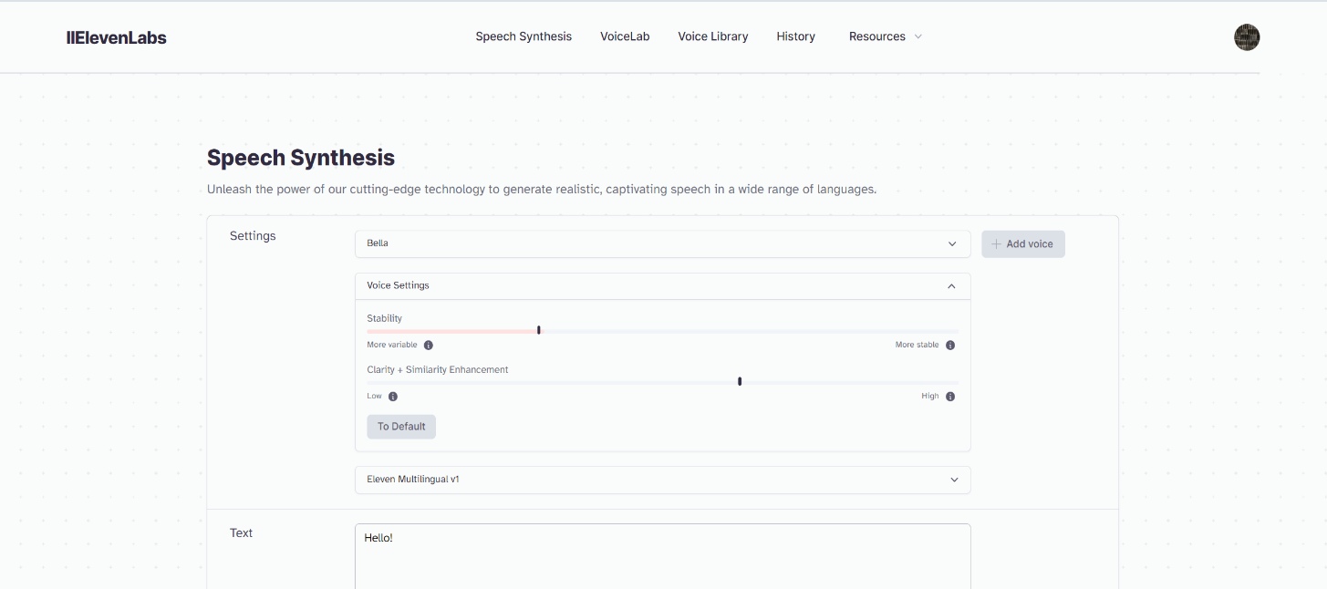Click the Clarity + Similarity Enhancement label
This screenshot has width=1327, height=589.
(x=438, y=370)
